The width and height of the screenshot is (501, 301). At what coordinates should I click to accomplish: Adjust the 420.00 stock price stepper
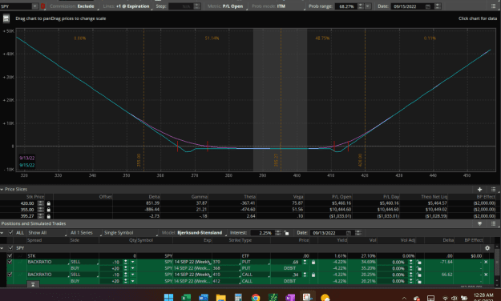pos(41,203)
